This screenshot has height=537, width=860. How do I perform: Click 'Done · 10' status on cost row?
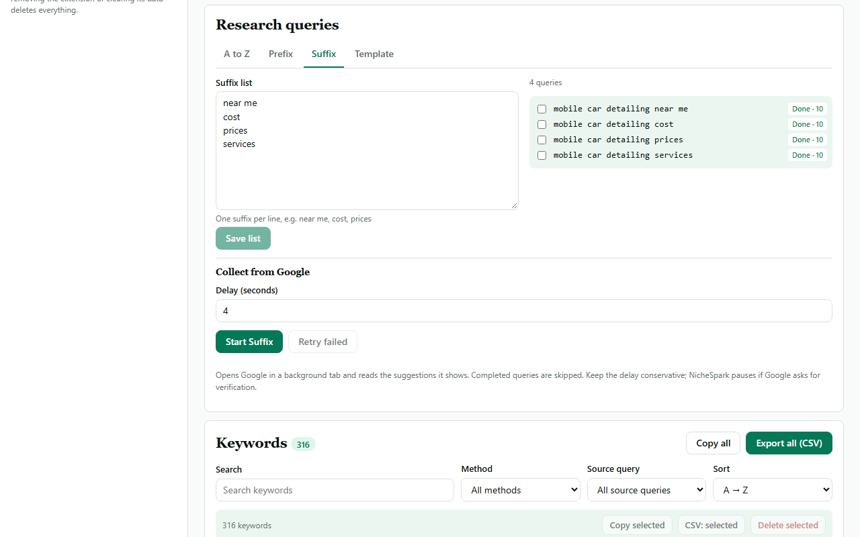808,124
